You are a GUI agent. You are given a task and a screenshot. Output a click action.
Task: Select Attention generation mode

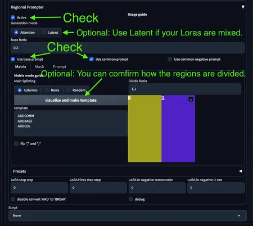(25, 33)
